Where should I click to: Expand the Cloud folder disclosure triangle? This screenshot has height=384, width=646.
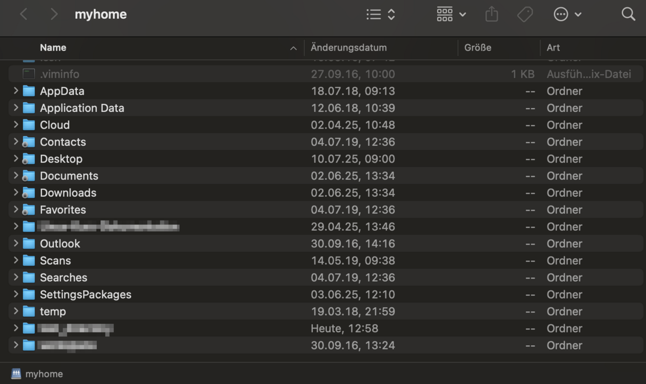[16, 125]
